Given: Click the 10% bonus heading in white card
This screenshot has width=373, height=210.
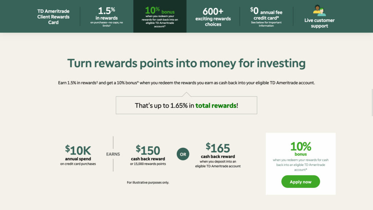Looking at the screenshot, I should [301, 149].
